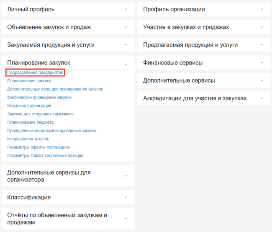
Task: Open the Направления закупок link
Action: coord(28,139)
